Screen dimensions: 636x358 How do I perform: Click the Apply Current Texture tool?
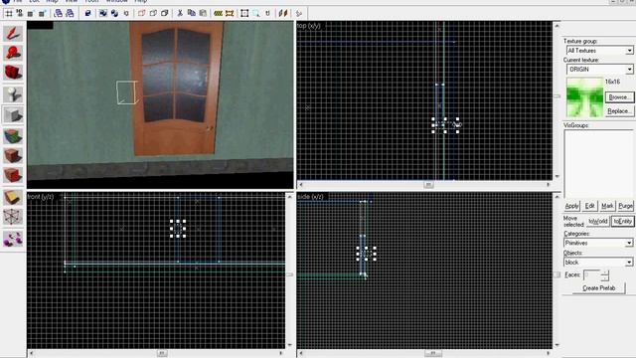click(13, 155)
